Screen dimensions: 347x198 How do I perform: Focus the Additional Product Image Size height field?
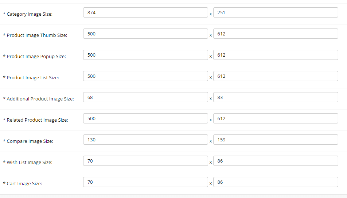[x=276, y=98]
